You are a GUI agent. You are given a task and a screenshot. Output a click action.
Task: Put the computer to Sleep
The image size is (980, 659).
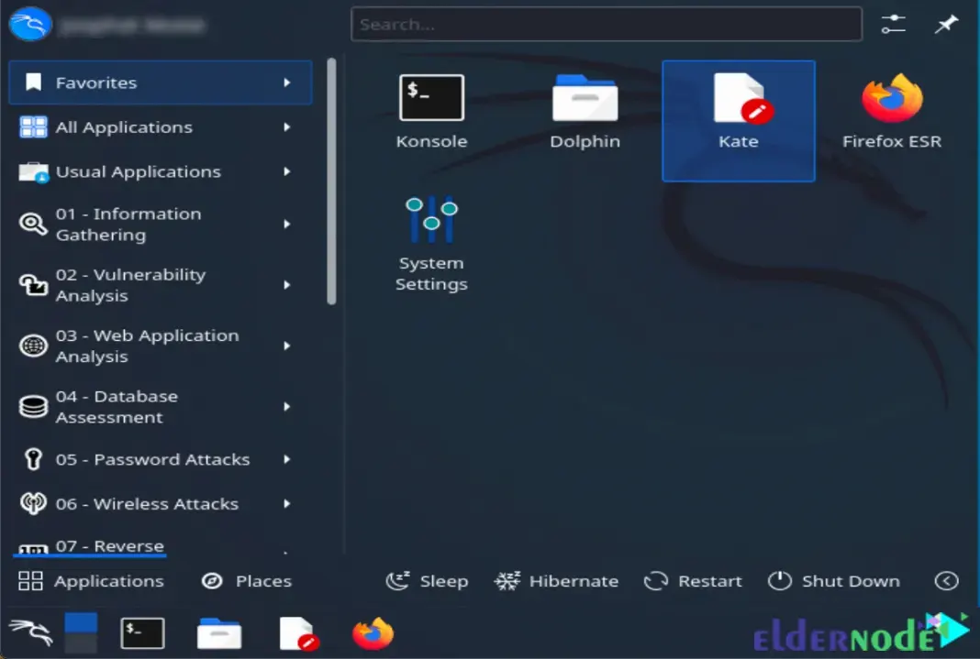tap(427, 581)
